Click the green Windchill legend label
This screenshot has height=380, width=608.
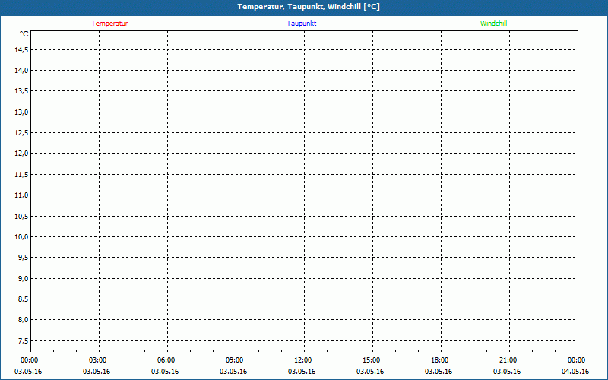pyautogui.click(x=493, y=24)
